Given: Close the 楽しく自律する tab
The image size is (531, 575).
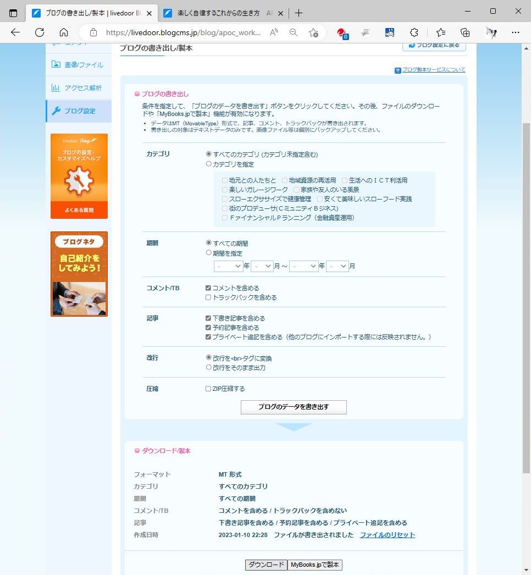Looking at the screenshot, I should [280, 14].
